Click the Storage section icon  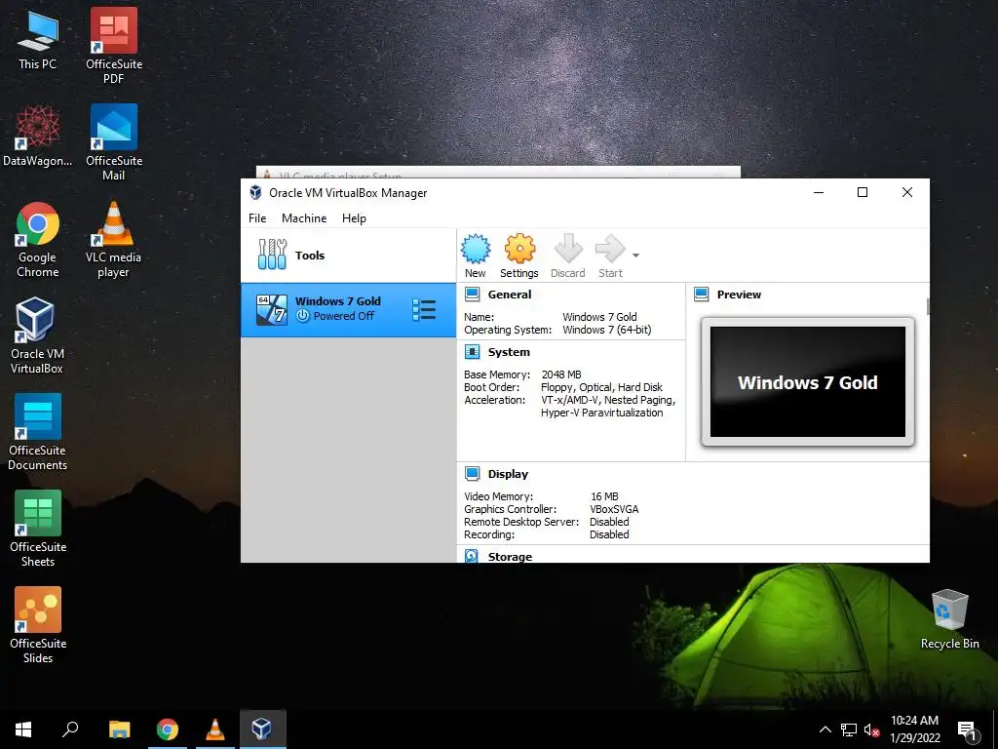click(472, 556)
